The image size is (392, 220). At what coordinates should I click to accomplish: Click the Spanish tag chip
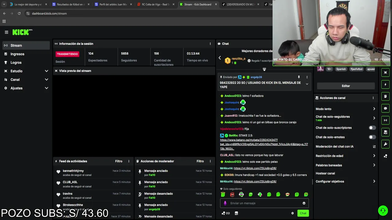point(341,69)
